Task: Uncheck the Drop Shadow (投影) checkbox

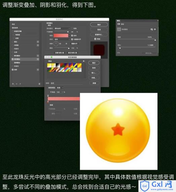Action: click(x=13, y=70)
